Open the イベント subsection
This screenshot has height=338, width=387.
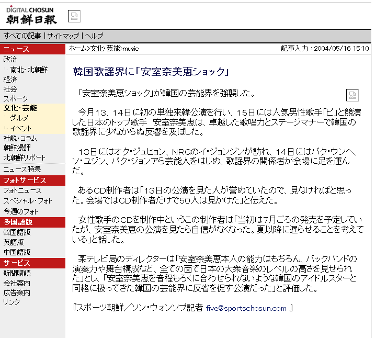click(x=20, y=128)
